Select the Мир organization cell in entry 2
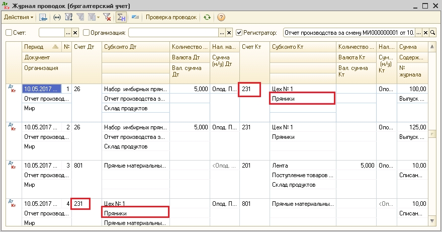 click(46, 146)
